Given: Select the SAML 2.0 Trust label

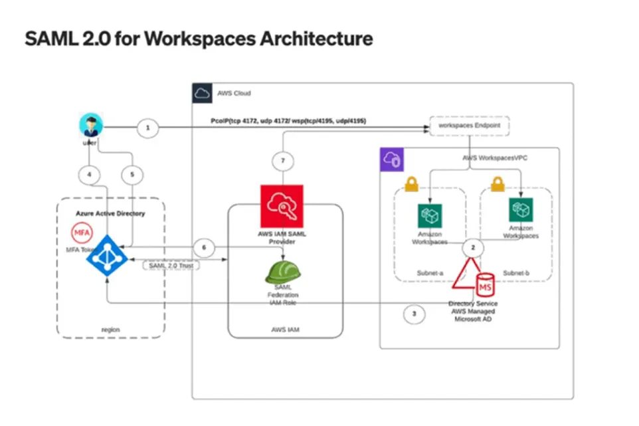Looking at the screenshot, I should [166, 265].
